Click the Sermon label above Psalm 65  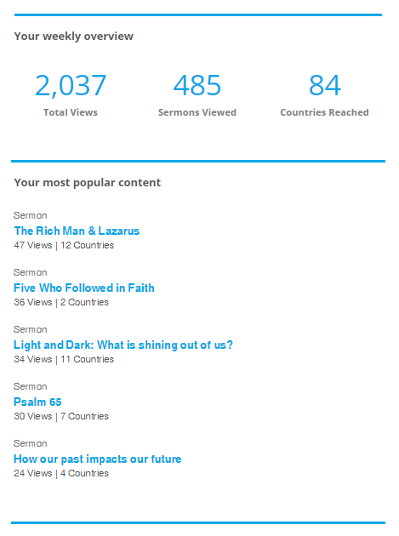point(31,386)
